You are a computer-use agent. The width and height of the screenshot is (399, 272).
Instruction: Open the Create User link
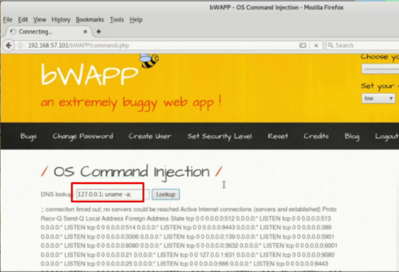click(x=150, y=136)
